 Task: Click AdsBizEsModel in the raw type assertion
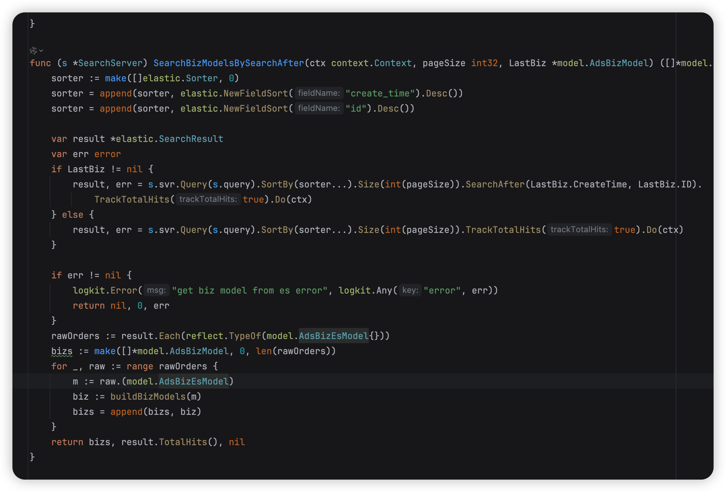pos(194,381)
